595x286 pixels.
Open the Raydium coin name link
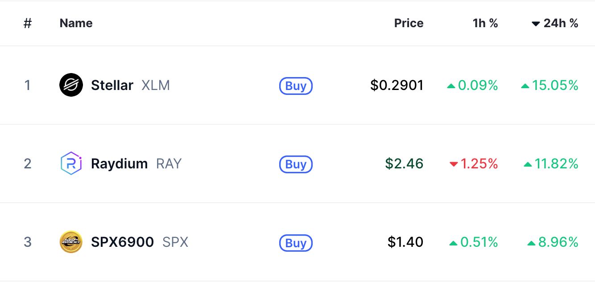(x=119, y=163)
